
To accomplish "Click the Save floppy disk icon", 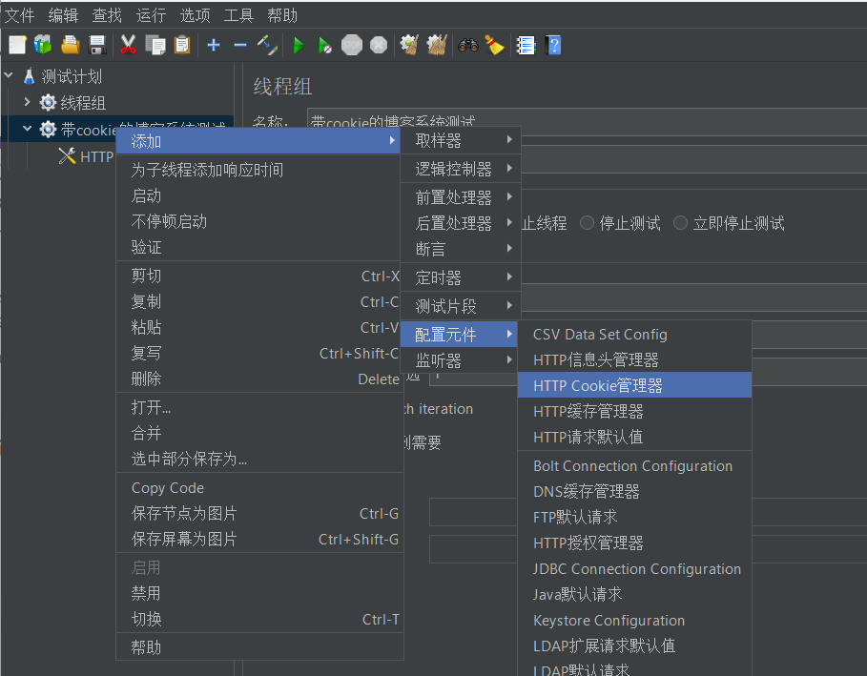I will pyautogui.click(x=97, y=45).
